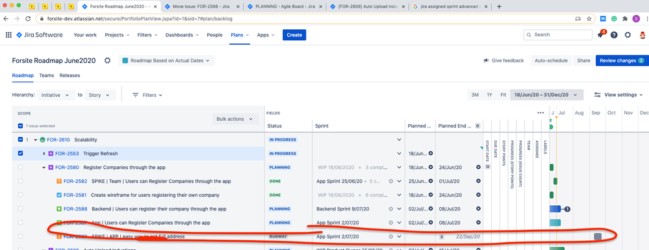Image resolution: width=649 pixels, height=250 pixels.
Task: Uncheck the FOR-2553 Trigger Refresh checkbox
Action: click(x=20, y=153)
